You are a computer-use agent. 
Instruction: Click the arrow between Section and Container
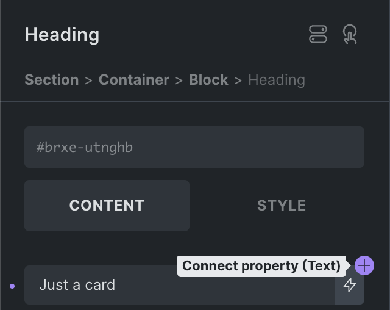[x=88, y=80]
